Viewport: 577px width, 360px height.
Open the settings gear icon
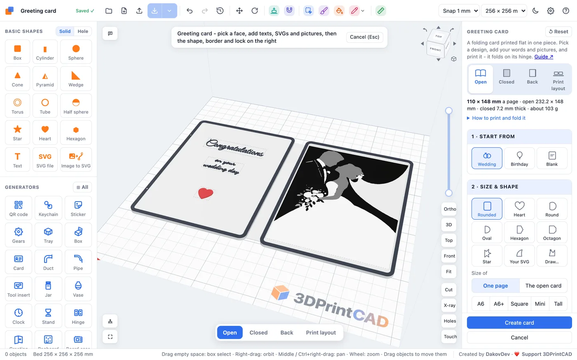click(x=551, y=11)
